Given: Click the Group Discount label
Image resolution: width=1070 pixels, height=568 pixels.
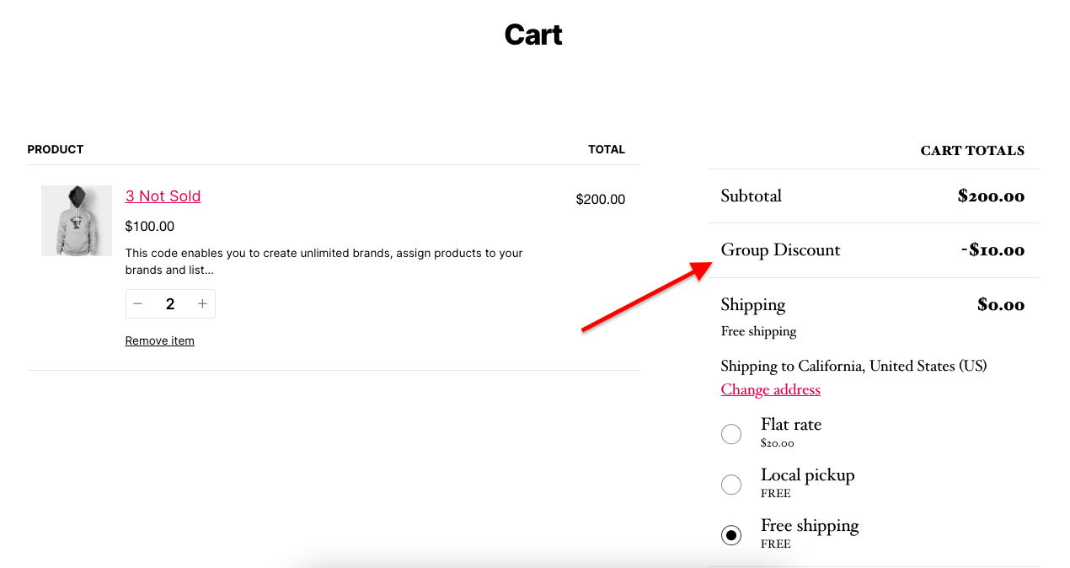Looking at the screenshot, I should 780,250.
